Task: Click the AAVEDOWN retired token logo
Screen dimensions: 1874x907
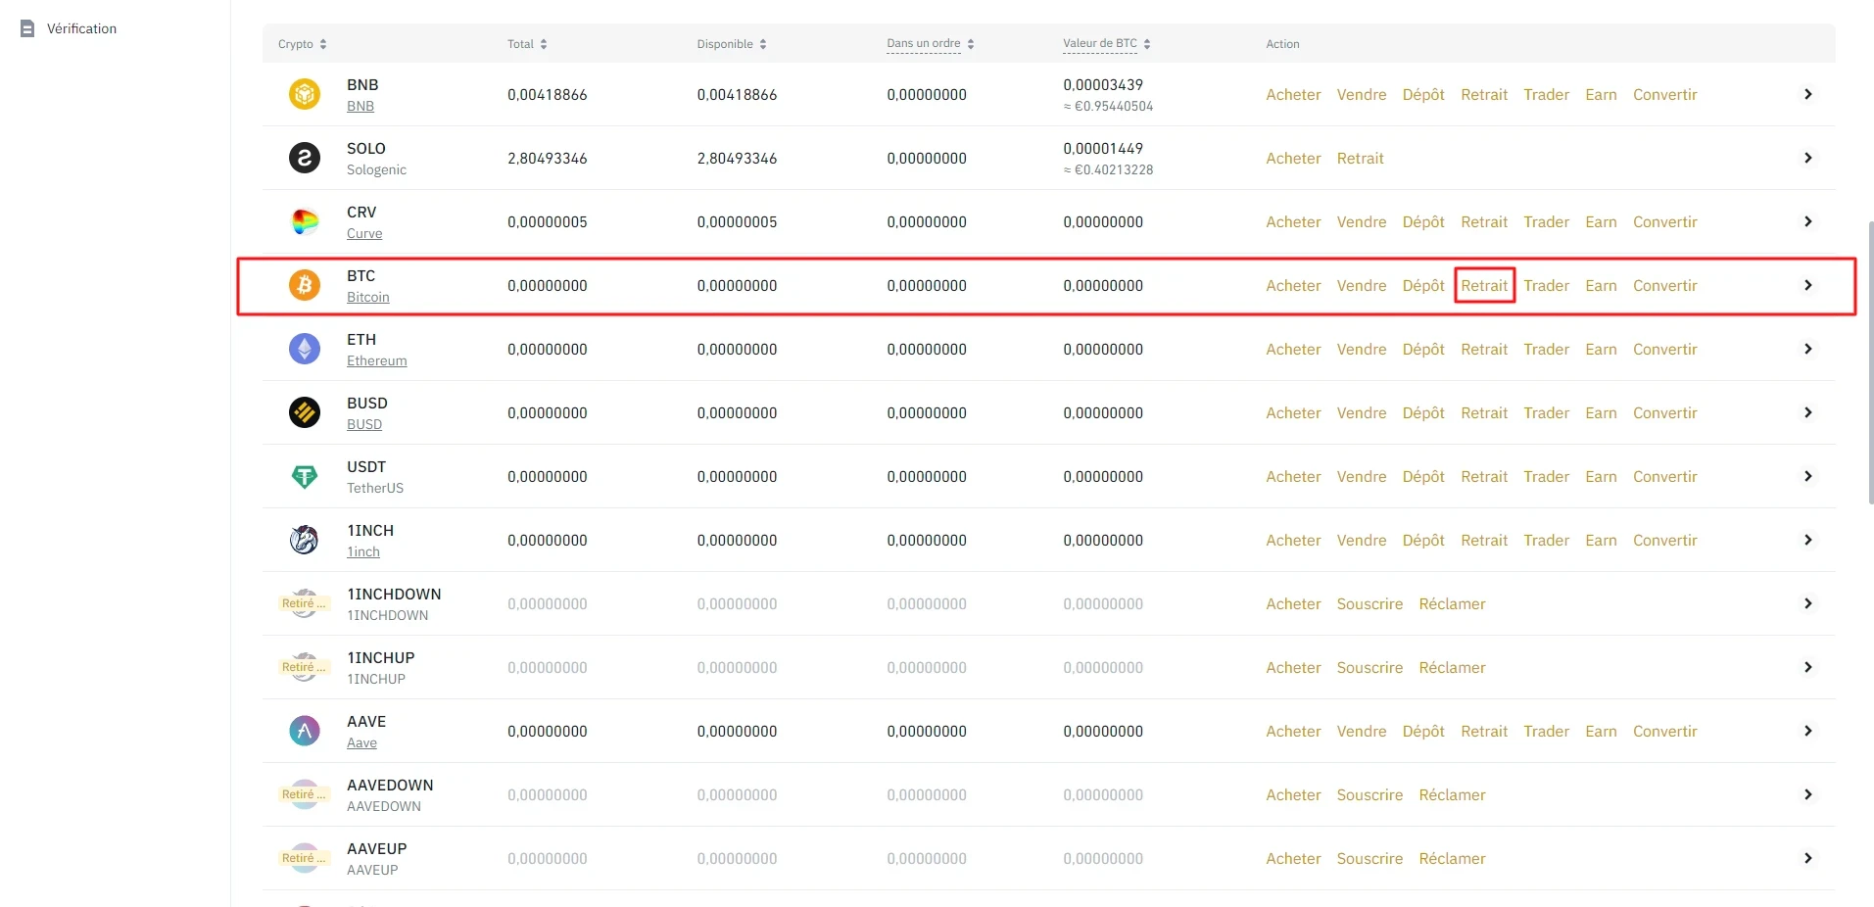Action: pyautogui.click(x=305, y=794)
